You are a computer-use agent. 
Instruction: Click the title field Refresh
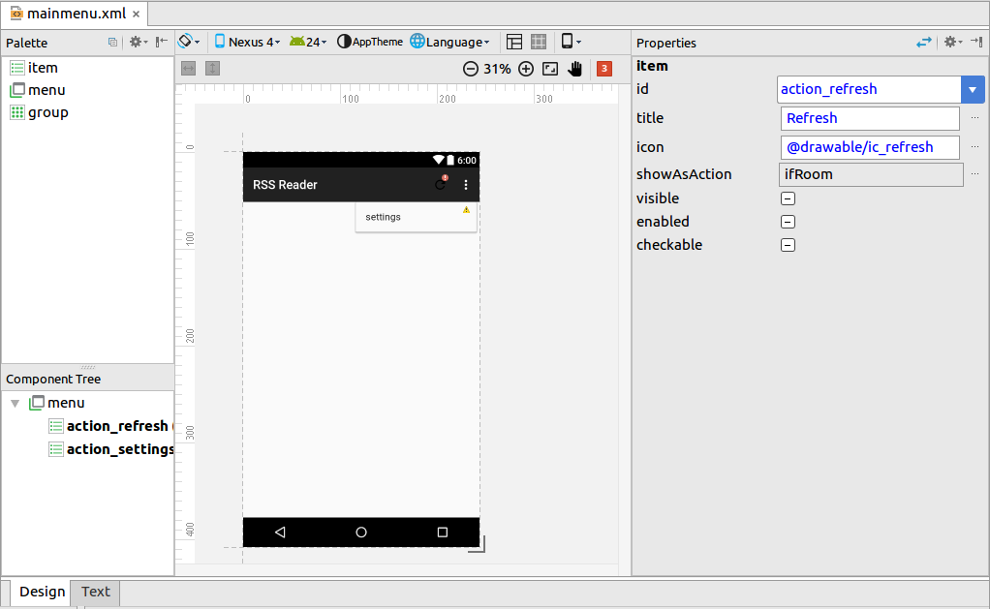(x=870, y=118)
